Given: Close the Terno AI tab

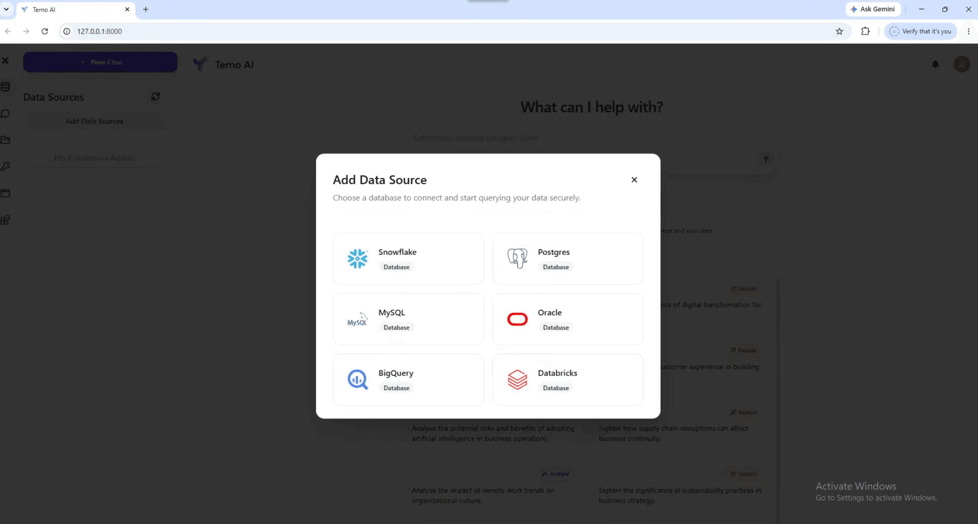Looking at the screenshot, I should (127, 10).
